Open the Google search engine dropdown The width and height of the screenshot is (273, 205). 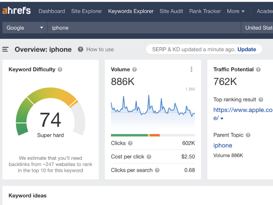click(25, 28)
